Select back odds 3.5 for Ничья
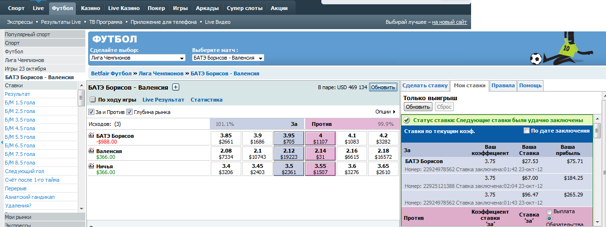 click(288, 169)
